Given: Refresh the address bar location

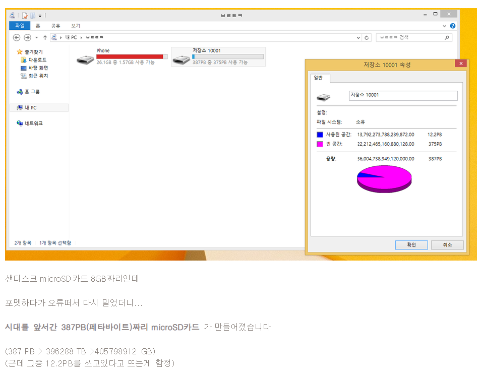Looking at the screenshot, I should tap(367, 37).
